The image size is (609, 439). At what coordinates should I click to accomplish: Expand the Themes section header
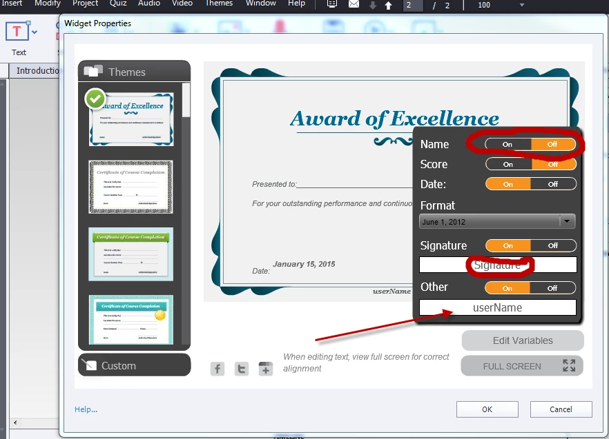(135, 72)
